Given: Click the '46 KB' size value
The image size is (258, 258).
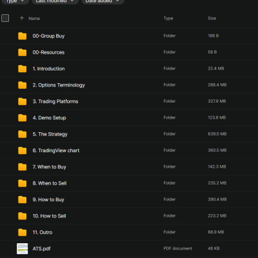Looking at the screenshot, I should (x=213, y=248).
